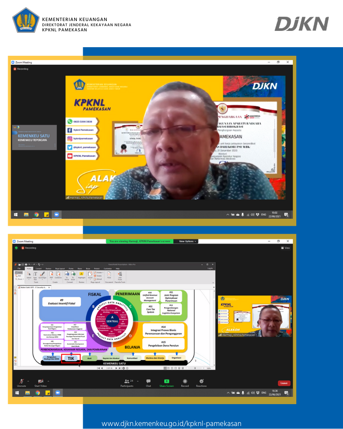
Task: Expand audio options arrow beside Unmute
Action: click(28, 381)
